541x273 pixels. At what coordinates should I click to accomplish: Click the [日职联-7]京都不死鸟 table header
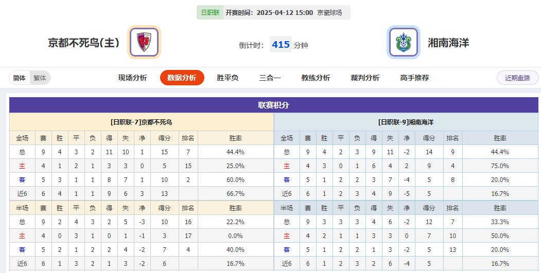click(141, 122)
